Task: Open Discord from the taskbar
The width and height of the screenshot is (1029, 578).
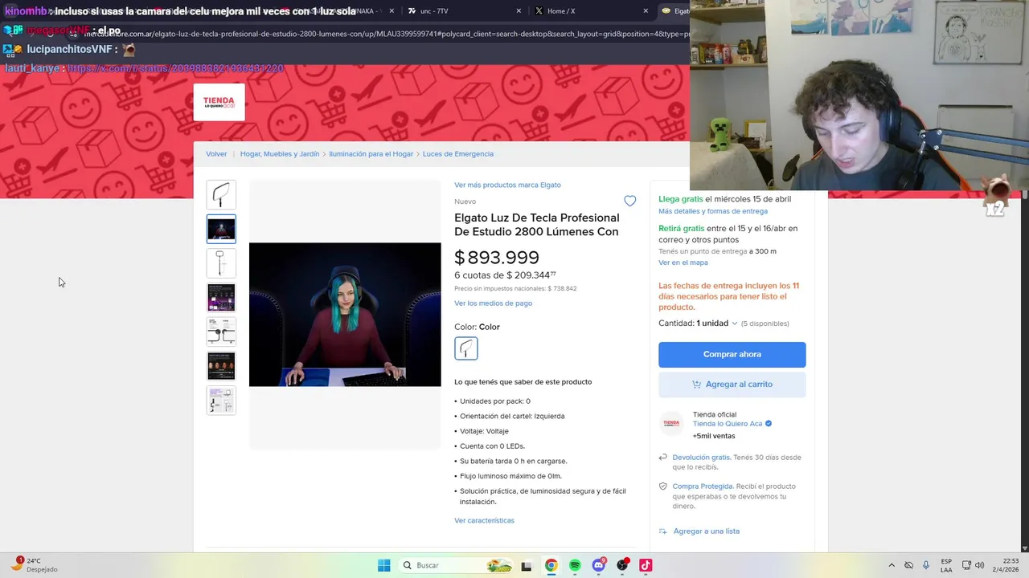Action: [598, 565]
